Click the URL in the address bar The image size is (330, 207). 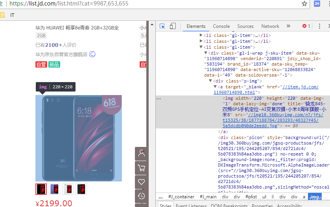[69, 4]
